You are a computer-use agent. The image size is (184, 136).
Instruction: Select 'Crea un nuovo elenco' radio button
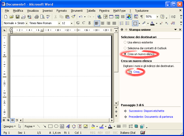pyautogui.click(x=125, y=54)
